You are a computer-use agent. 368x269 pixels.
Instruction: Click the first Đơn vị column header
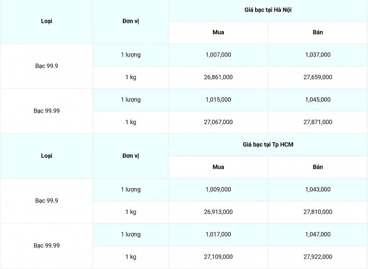tap(130, 21)
